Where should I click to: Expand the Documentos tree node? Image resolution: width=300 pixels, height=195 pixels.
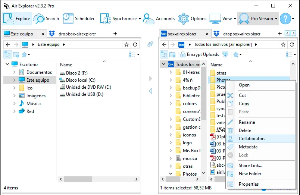click(x=14, y=72)
